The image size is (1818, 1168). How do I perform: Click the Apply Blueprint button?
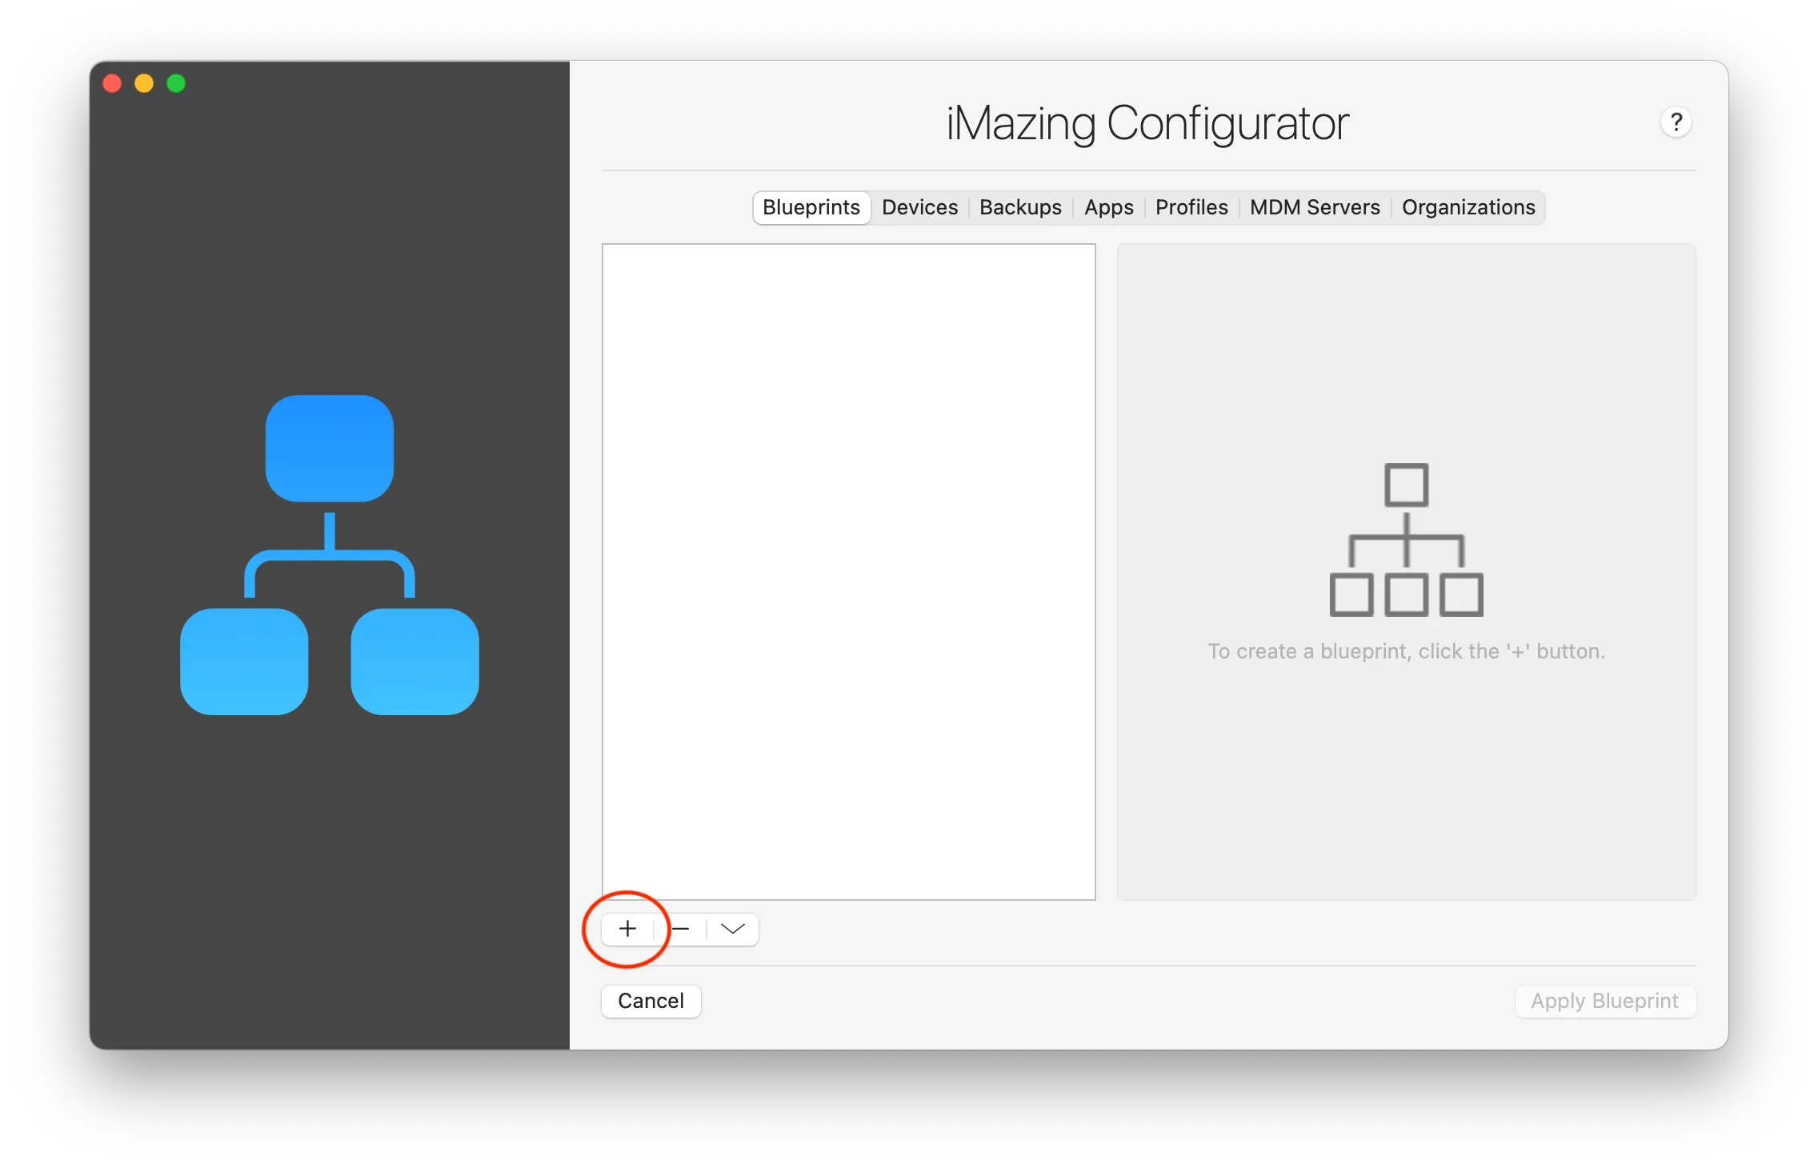(1604, 1001)
